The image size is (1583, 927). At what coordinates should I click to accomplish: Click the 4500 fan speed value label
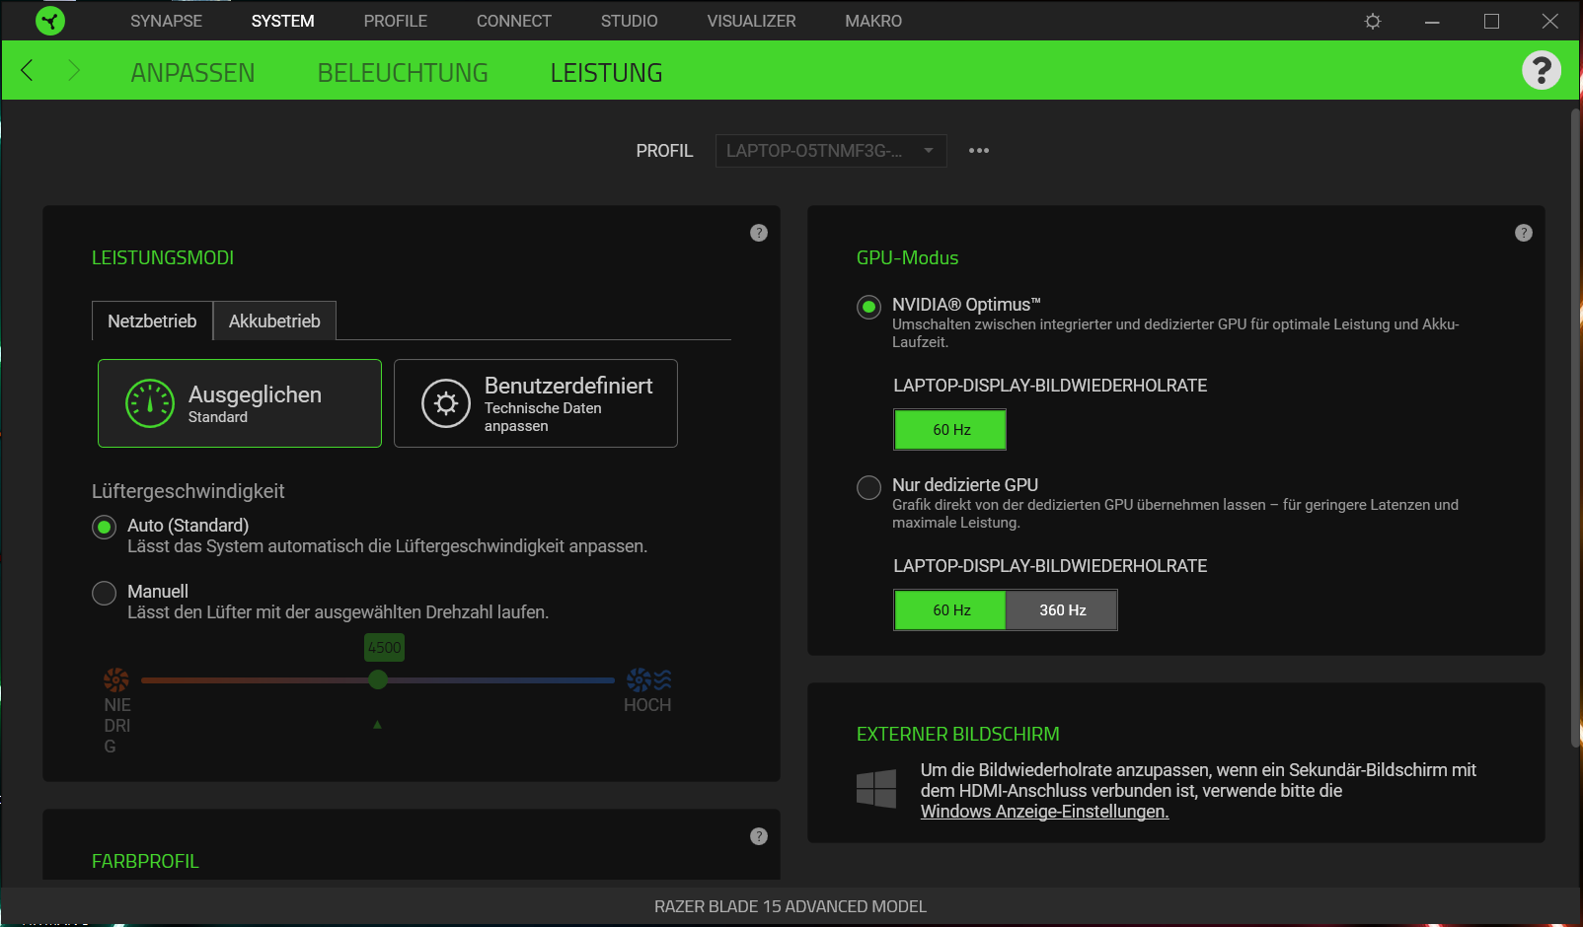pyautogui.click(x=384, y=648)
